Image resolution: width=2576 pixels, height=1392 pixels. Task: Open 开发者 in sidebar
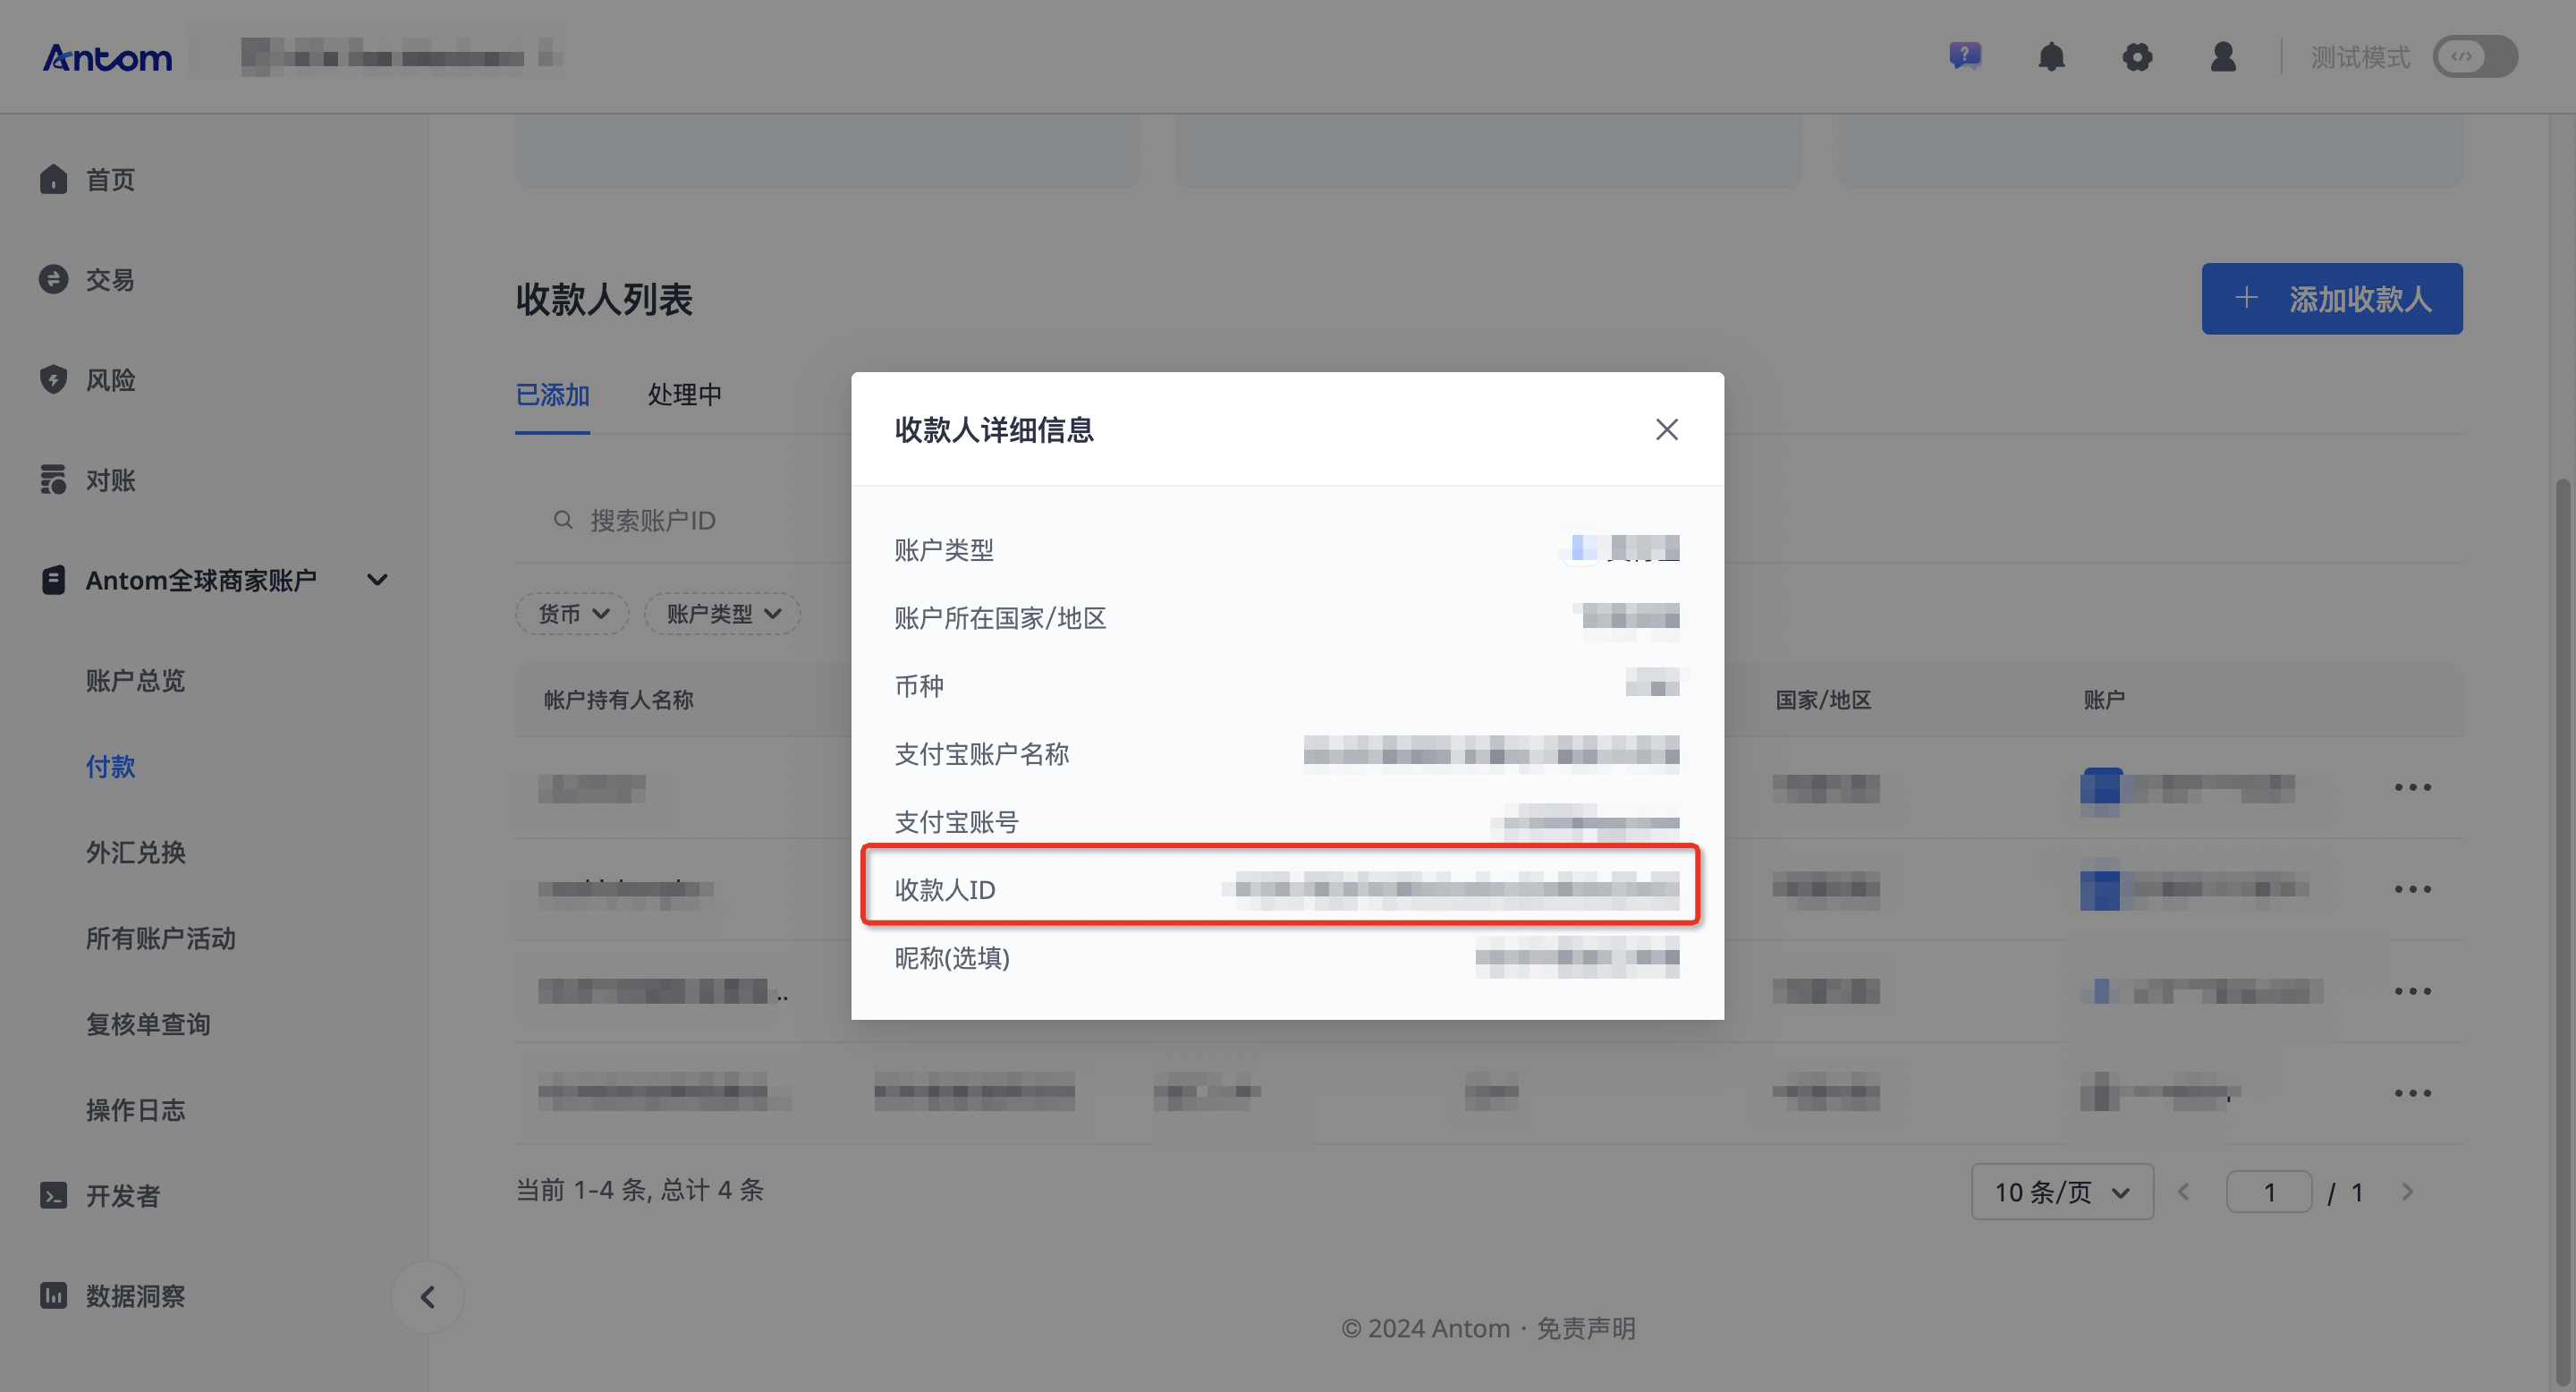pyautogui.click(x=122, y=1196)
